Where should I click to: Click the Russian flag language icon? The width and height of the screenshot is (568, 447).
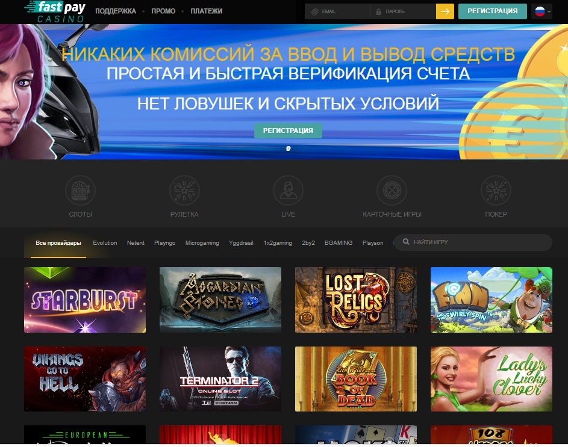pyautogui.click(x=540, y=11)
